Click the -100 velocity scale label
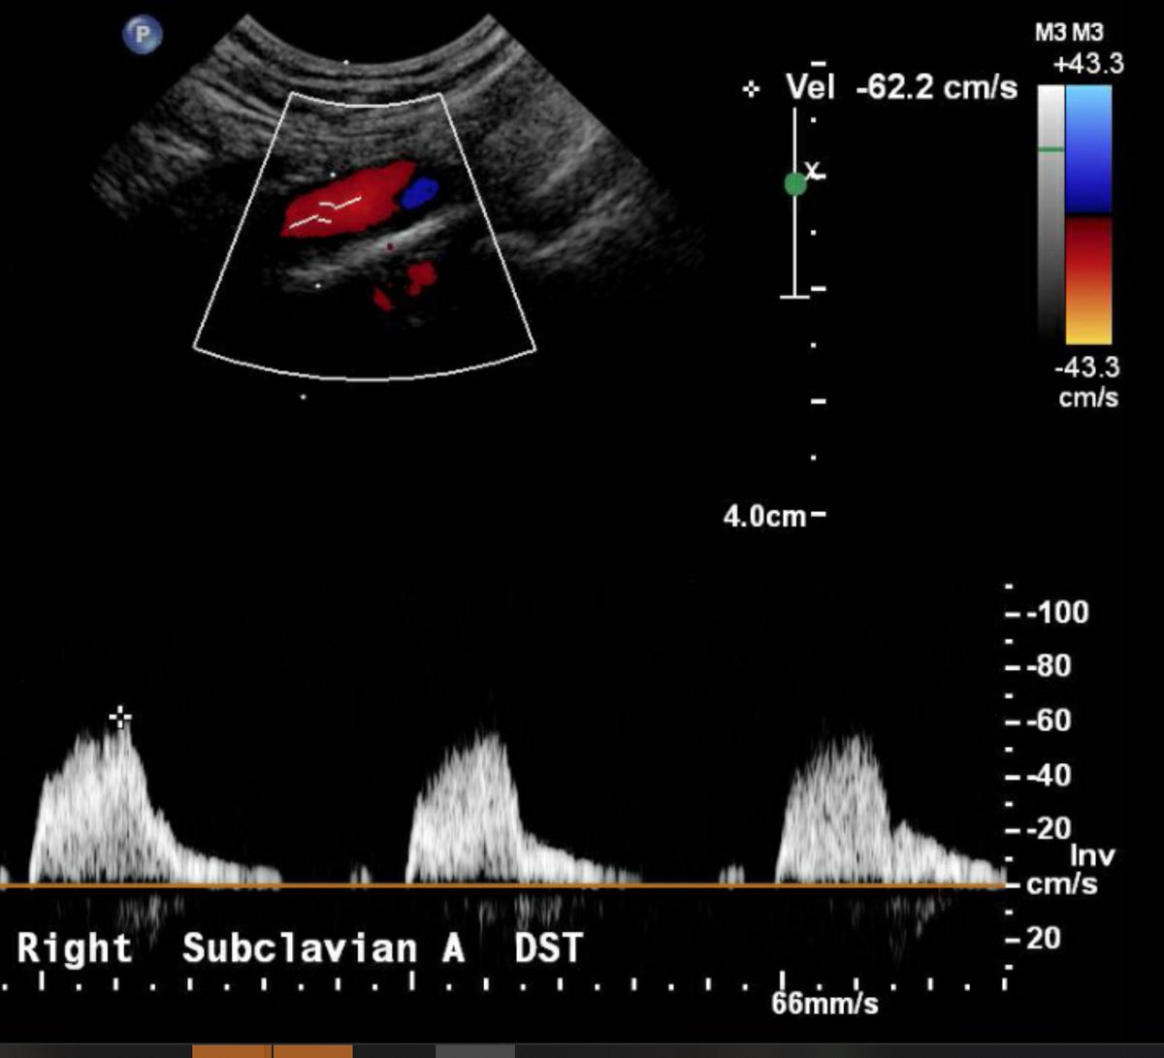Image resolution: width=1164 pixels, height=1058 pixels. pos(1058,613)
